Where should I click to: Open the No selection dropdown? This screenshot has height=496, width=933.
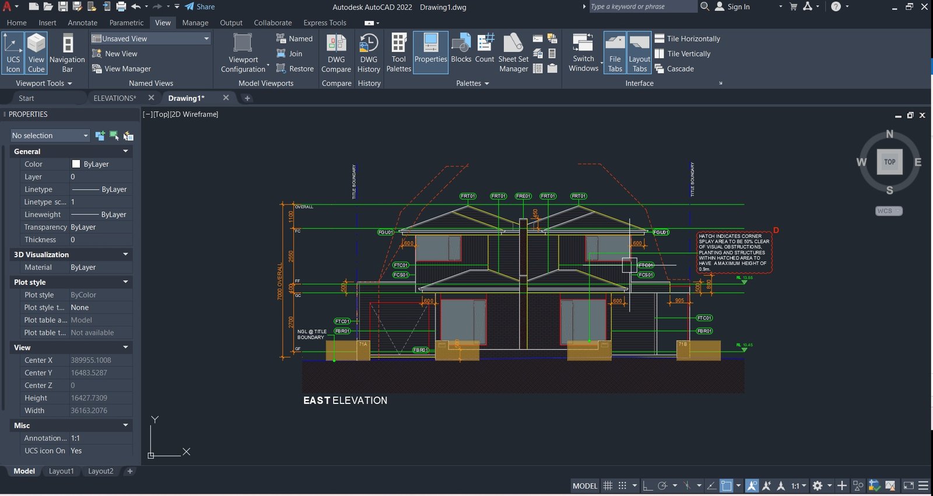tap(50, 136)
